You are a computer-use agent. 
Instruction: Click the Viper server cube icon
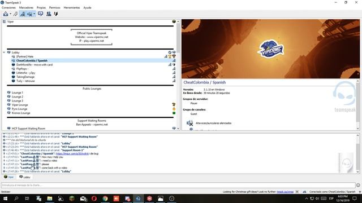coord(174,21)
